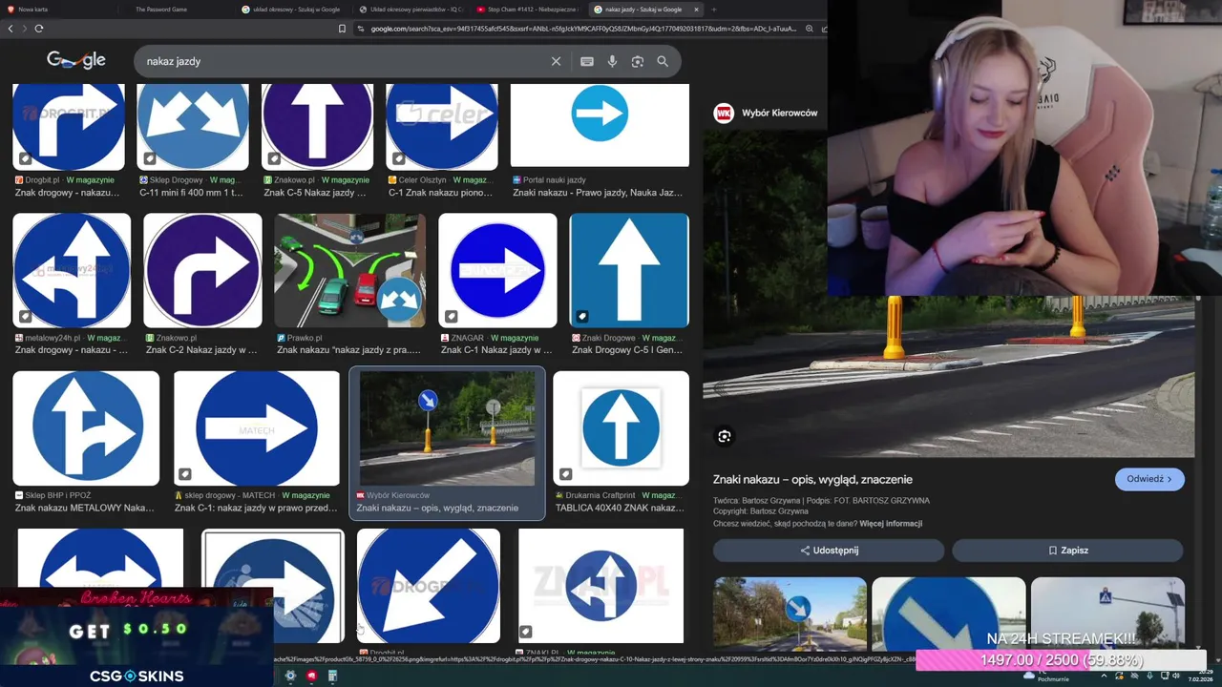The height and width of the screenshot is (687, 1222).
Task: Open the metalowy24h.pl straight-or-left sign image
Action: pyautogui.click(x=72, y=270)
